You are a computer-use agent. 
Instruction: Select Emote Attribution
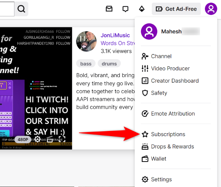pyautogui.click(x=176, y=114)
